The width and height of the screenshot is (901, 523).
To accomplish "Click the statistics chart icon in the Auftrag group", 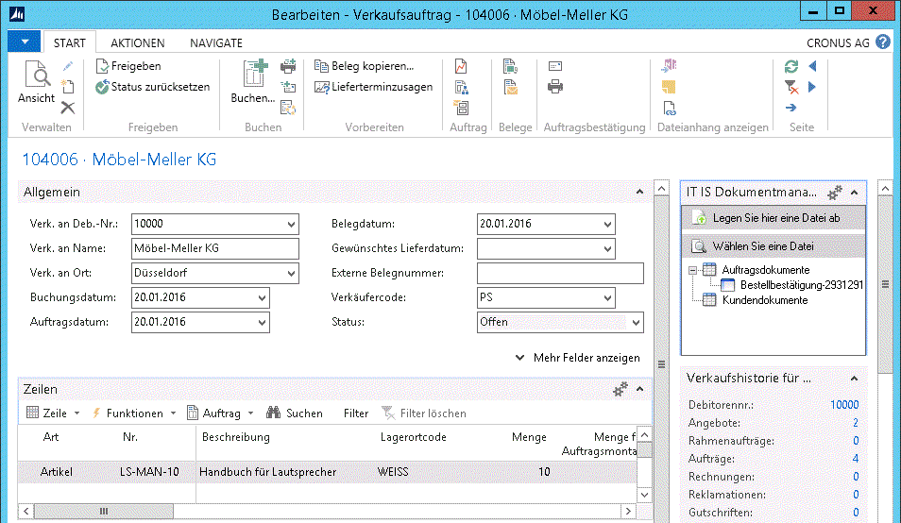I will [x=461, y=66].
